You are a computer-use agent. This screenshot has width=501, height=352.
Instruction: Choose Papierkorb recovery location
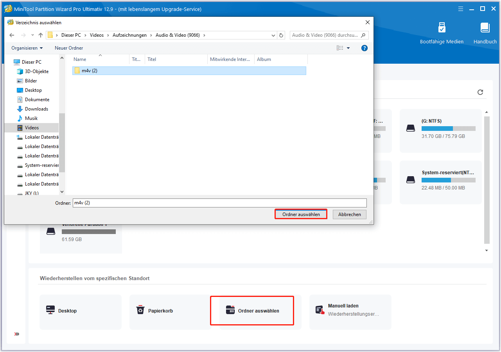[171, 312]
